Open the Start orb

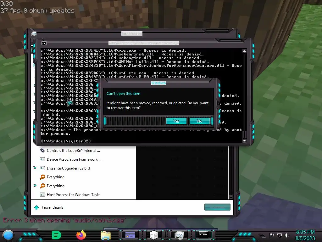pos(8,235)
